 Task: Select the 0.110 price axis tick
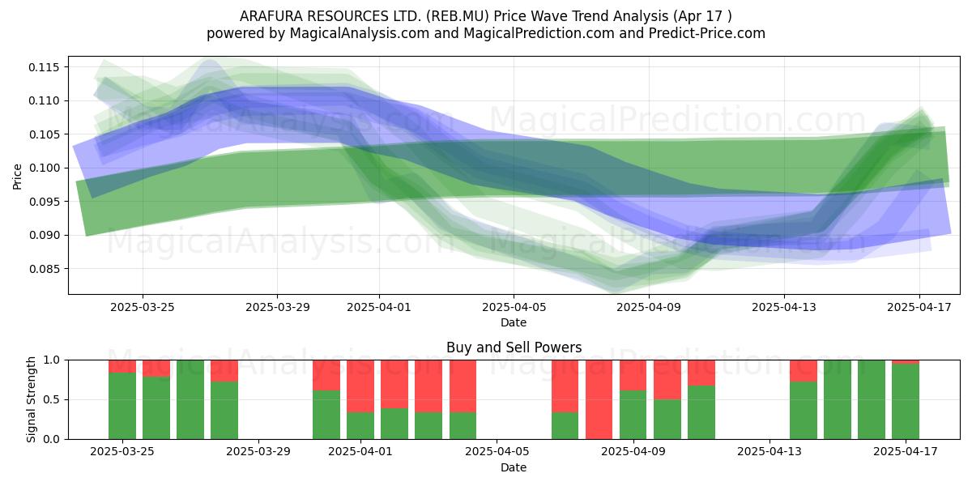(45, 100)
